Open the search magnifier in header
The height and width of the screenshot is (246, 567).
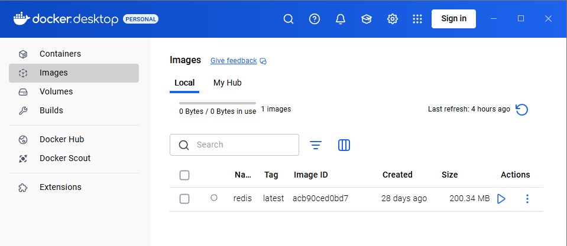289,19
